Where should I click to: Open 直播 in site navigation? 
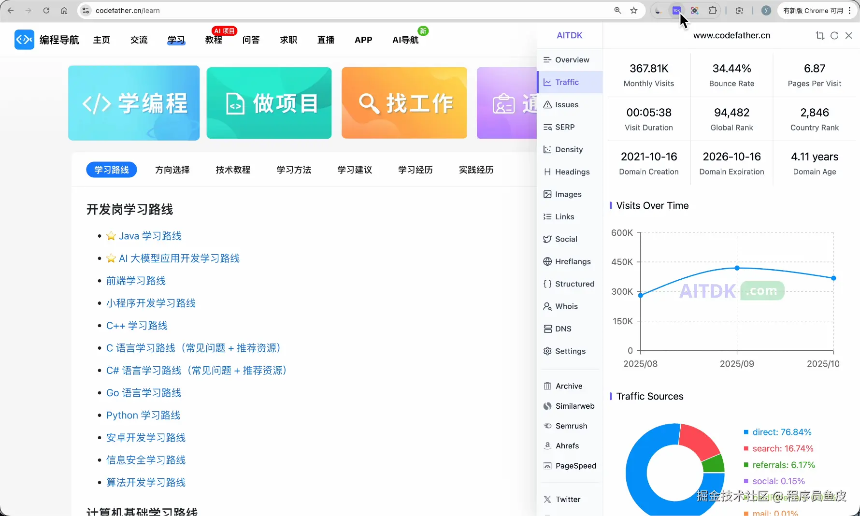point(326,40)
